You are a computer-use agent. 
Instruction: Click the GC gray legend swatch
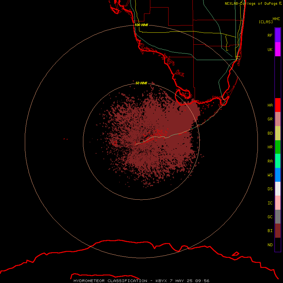tap(278, 217)
